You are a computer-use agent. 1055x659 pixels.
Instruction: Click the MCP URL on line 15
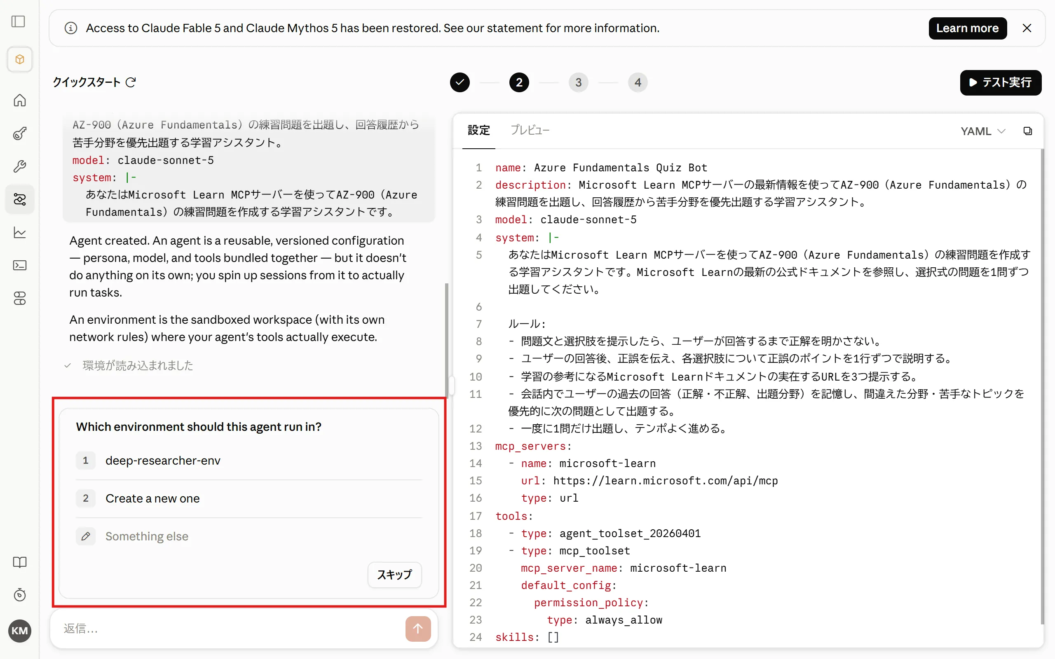[x=665, y=481]
